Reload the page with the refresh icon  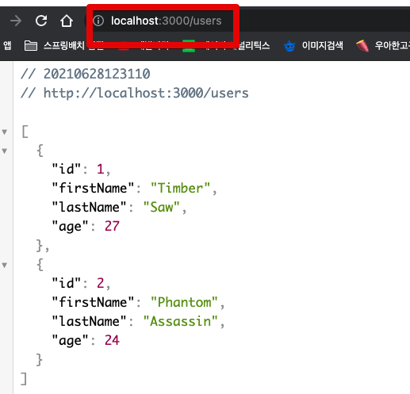41,21
